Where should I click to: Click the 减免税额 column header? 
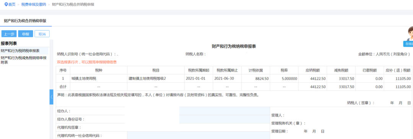coord(341,70)
